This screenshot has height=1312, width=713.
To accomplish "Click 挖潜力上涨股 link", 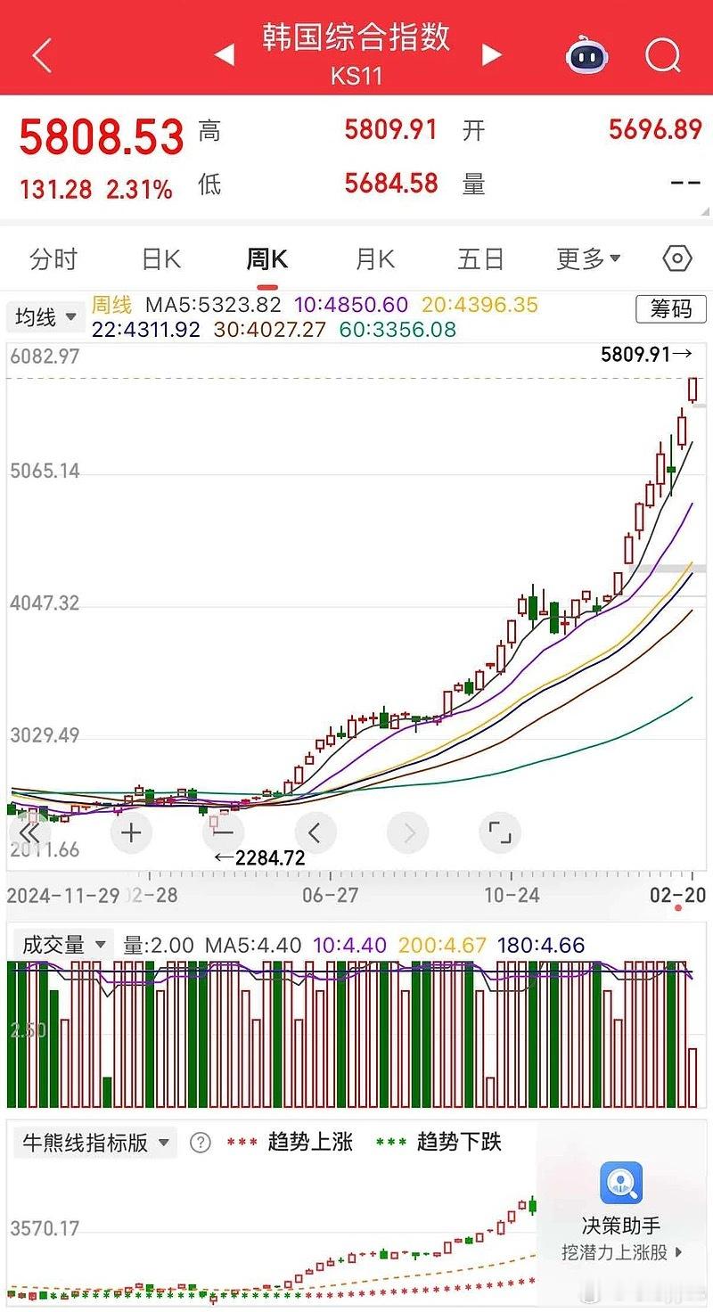I will pos(621,1251).
